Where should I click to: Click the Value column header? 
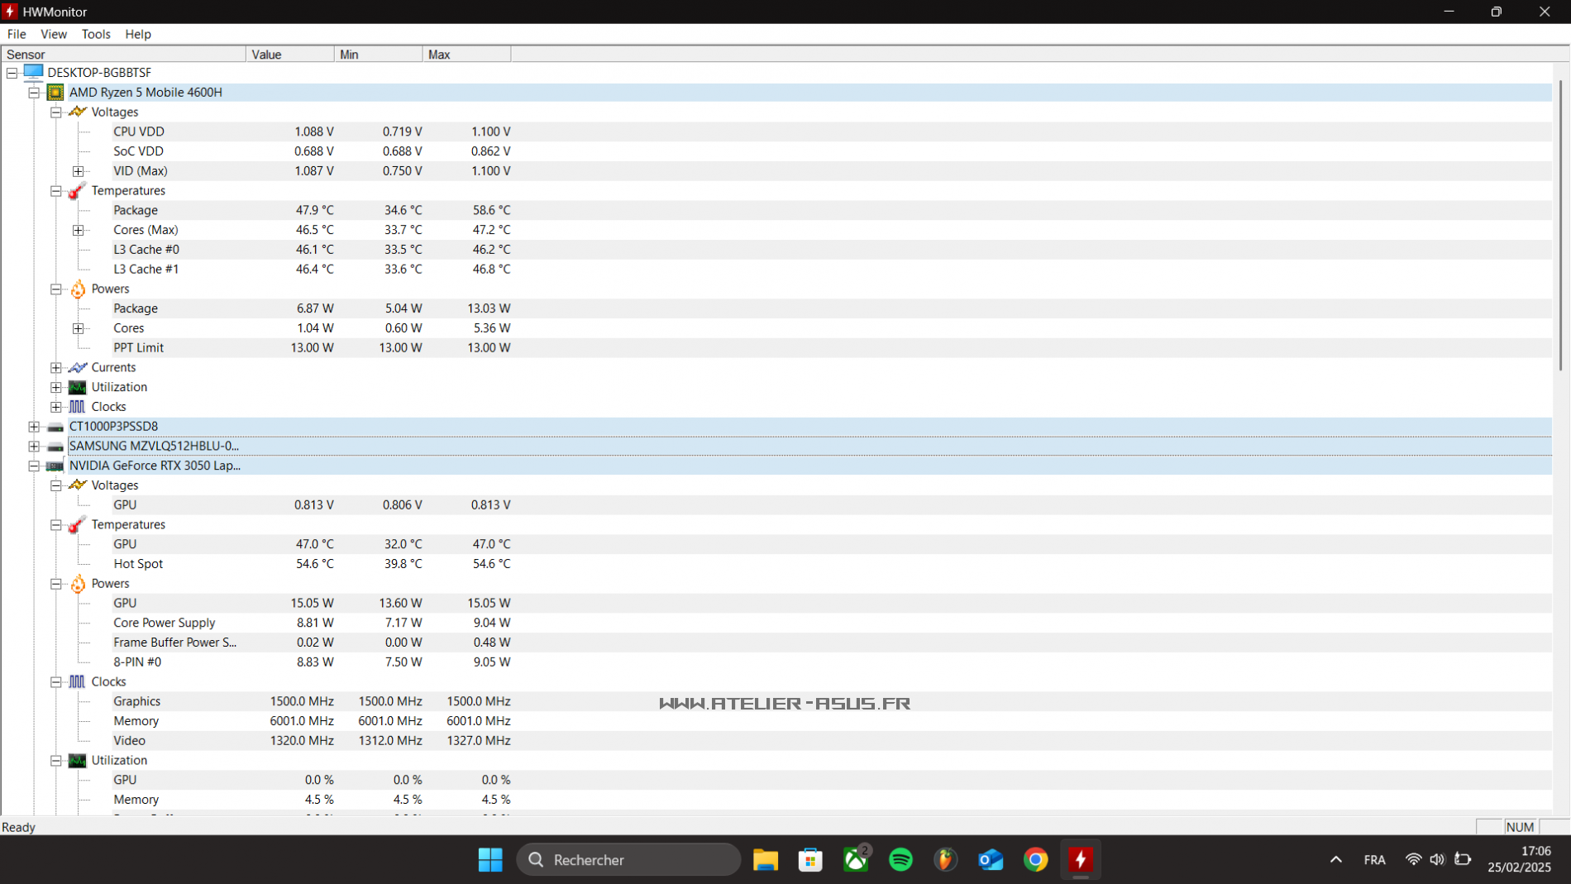[x=290, y=55]
